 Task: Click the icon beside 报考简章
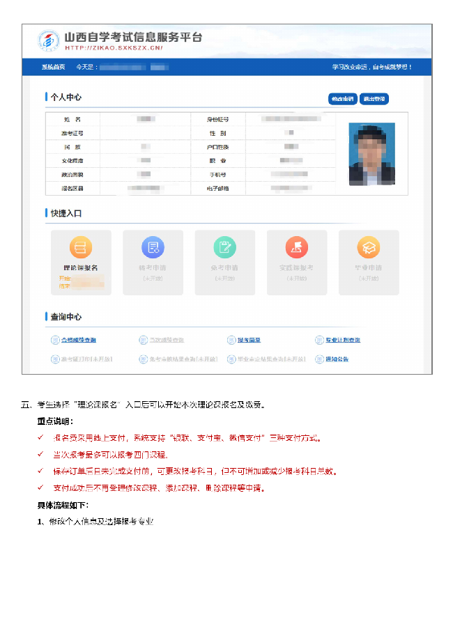point(231,340)
